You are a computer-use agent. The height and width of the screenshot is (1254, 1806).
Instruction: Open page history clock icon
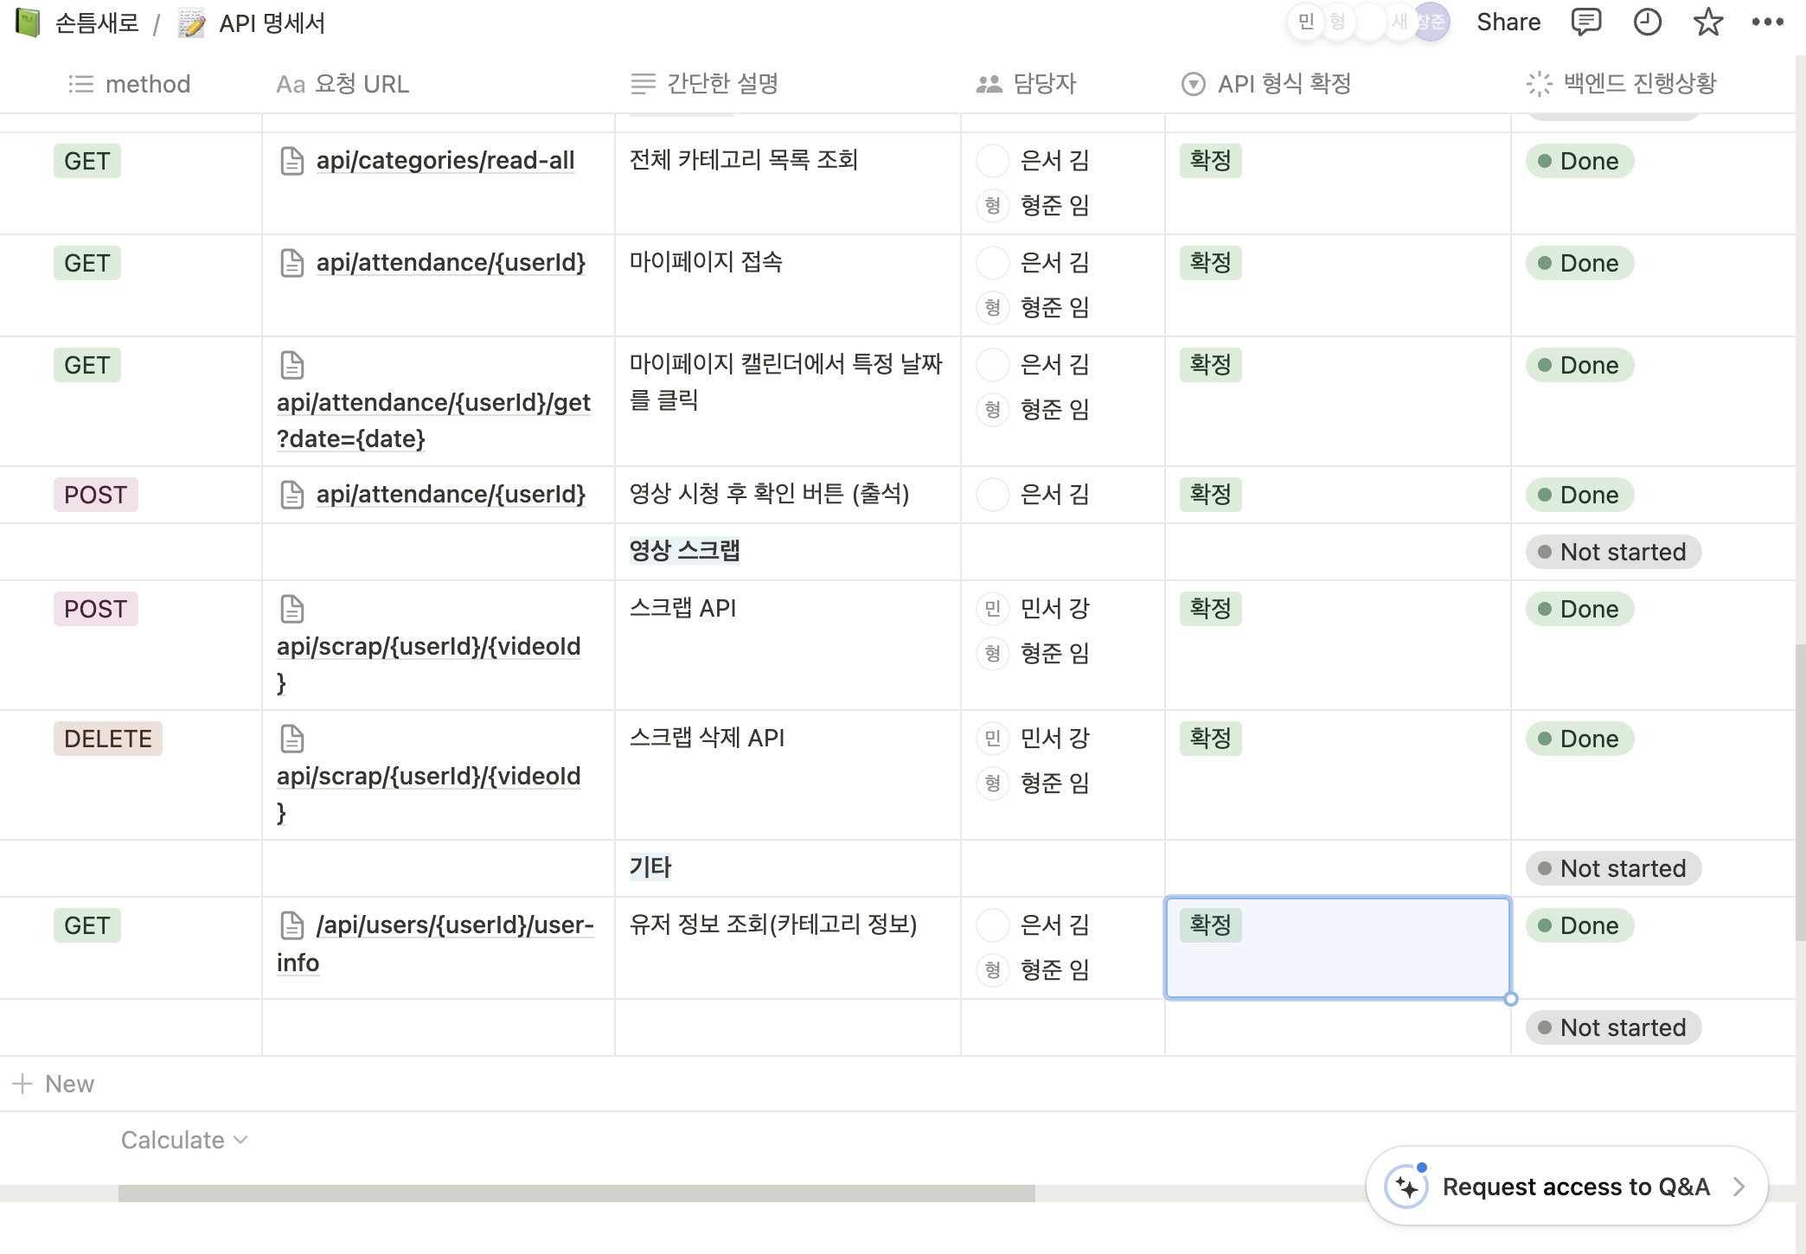[1647, 22]
